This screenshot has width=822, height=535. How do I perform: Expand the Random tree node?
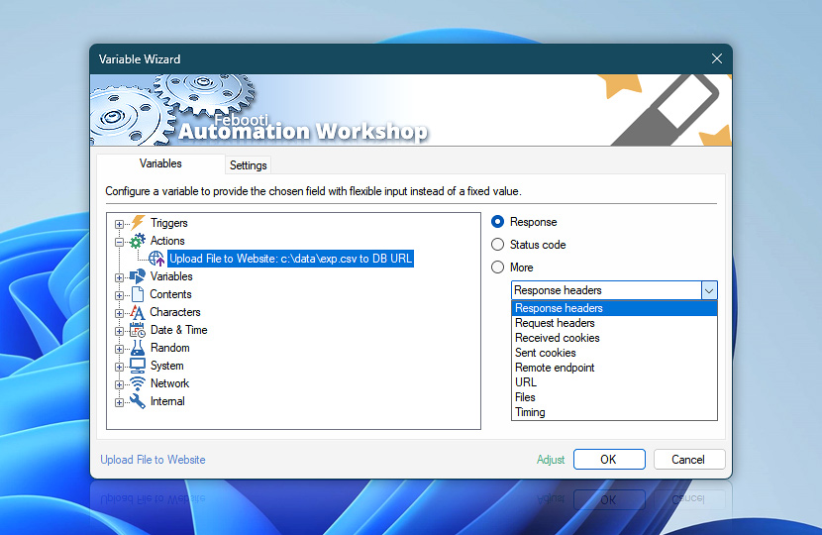coord(119,349)
